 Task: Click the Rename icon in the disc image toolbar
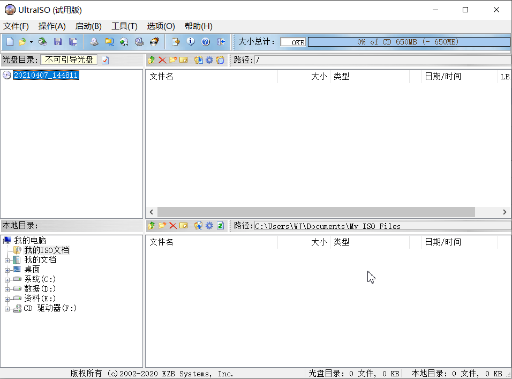[x=184, y=60]
